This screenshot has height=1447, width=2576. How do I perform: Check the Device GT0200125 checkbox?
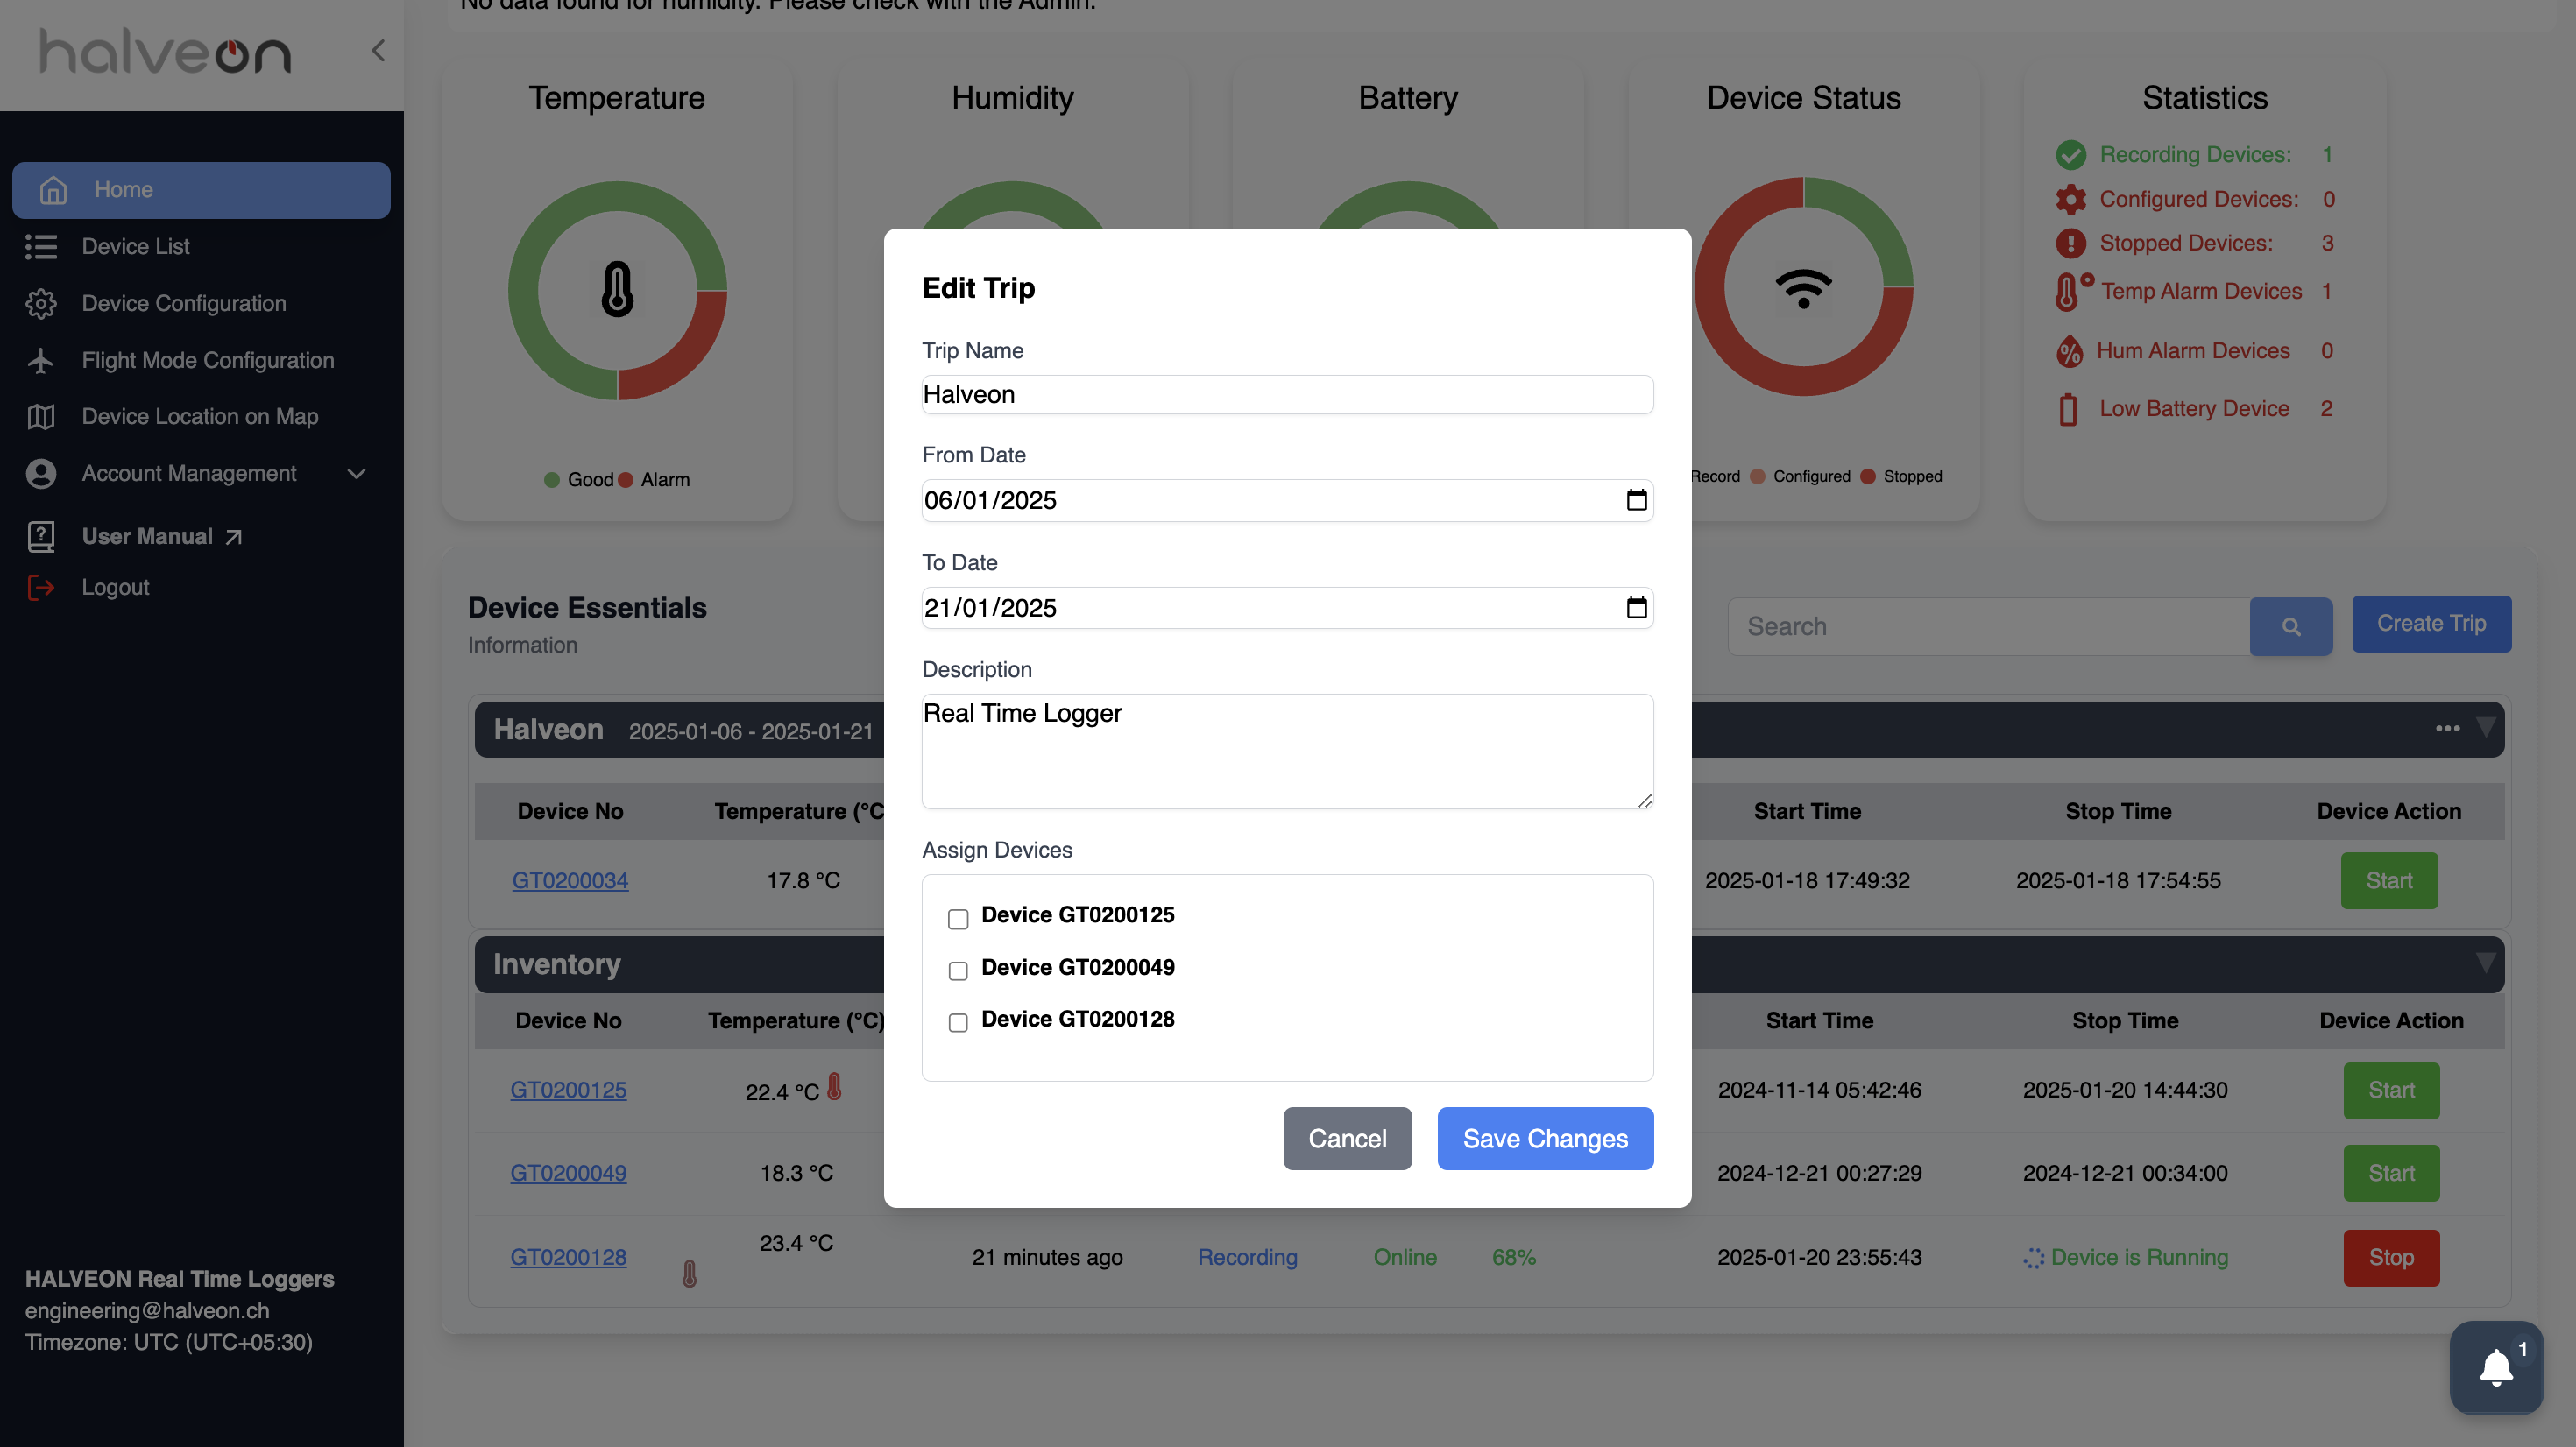click(x=958, y=918)
